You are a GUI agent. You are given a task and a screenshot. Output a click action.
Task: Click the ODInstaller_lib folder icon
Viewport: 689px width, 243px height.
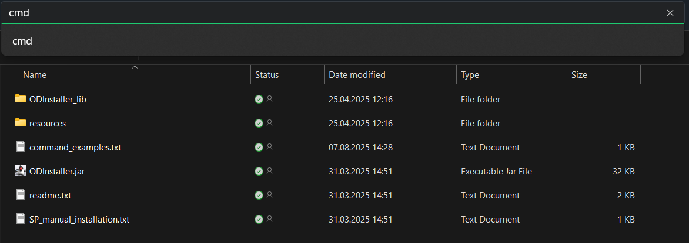(21, 99)
